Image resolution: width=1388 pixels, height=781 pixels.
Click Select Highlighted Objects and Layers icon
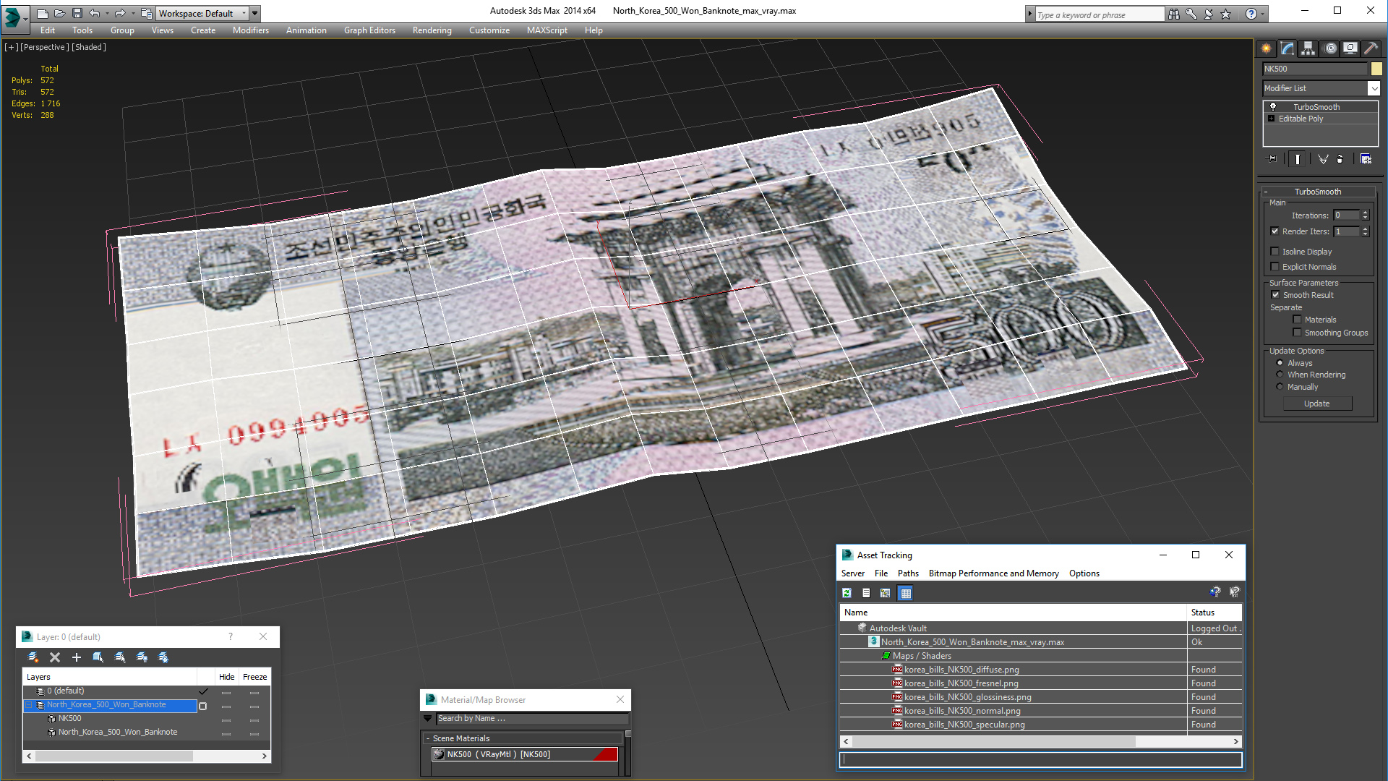(x=98, y=657)
